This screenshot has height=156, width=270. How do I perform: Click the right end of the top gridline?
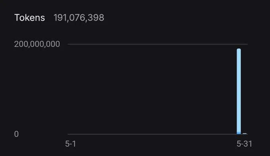pos(247,44)
